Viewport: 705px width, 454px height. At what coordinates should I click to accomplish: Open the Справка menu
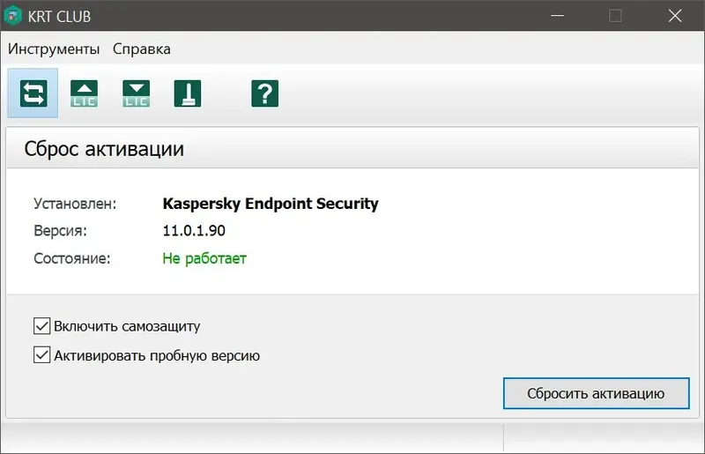pyautogui.click(x=142, y=48)
